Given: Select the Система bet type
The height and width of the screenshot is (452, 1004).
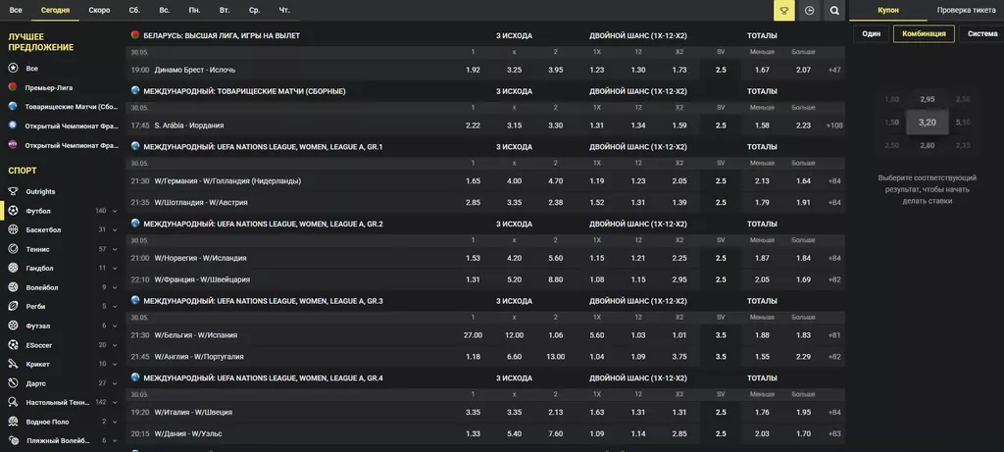Looking at the screenshot, I should tap(981, 34).
